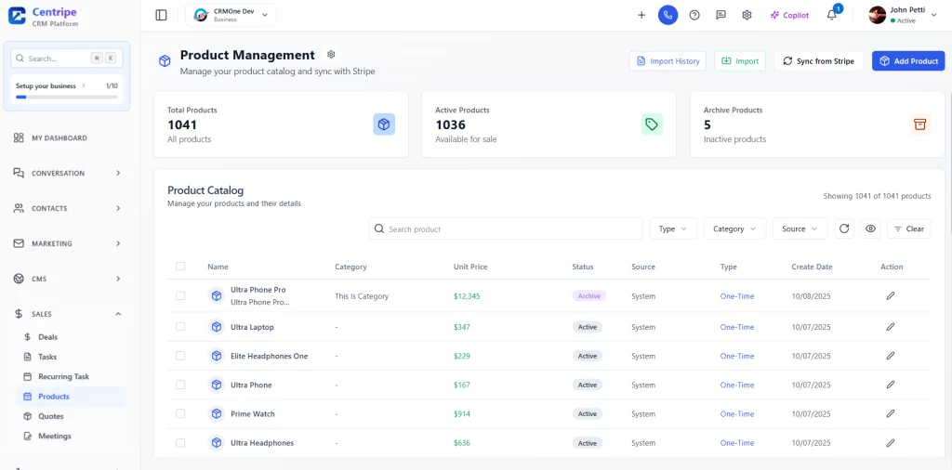This screenshot has width=952, height=470.
Task: Click the Active Products tag icon
Action: pyautogui.click(x=652, y=124)
